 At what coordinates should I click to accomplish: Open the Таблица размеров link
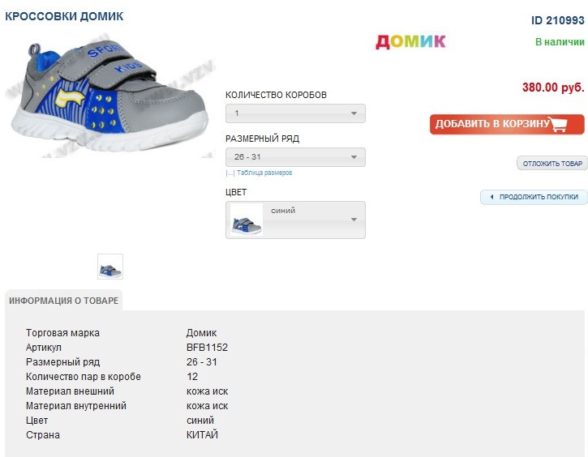pos(264,173)
